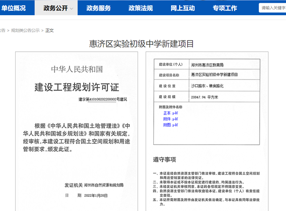Click the page title 惠济区实验初级中学新建项目
Image resolution: width=286 pixels, height=211 pixels.
coord(141,44)
